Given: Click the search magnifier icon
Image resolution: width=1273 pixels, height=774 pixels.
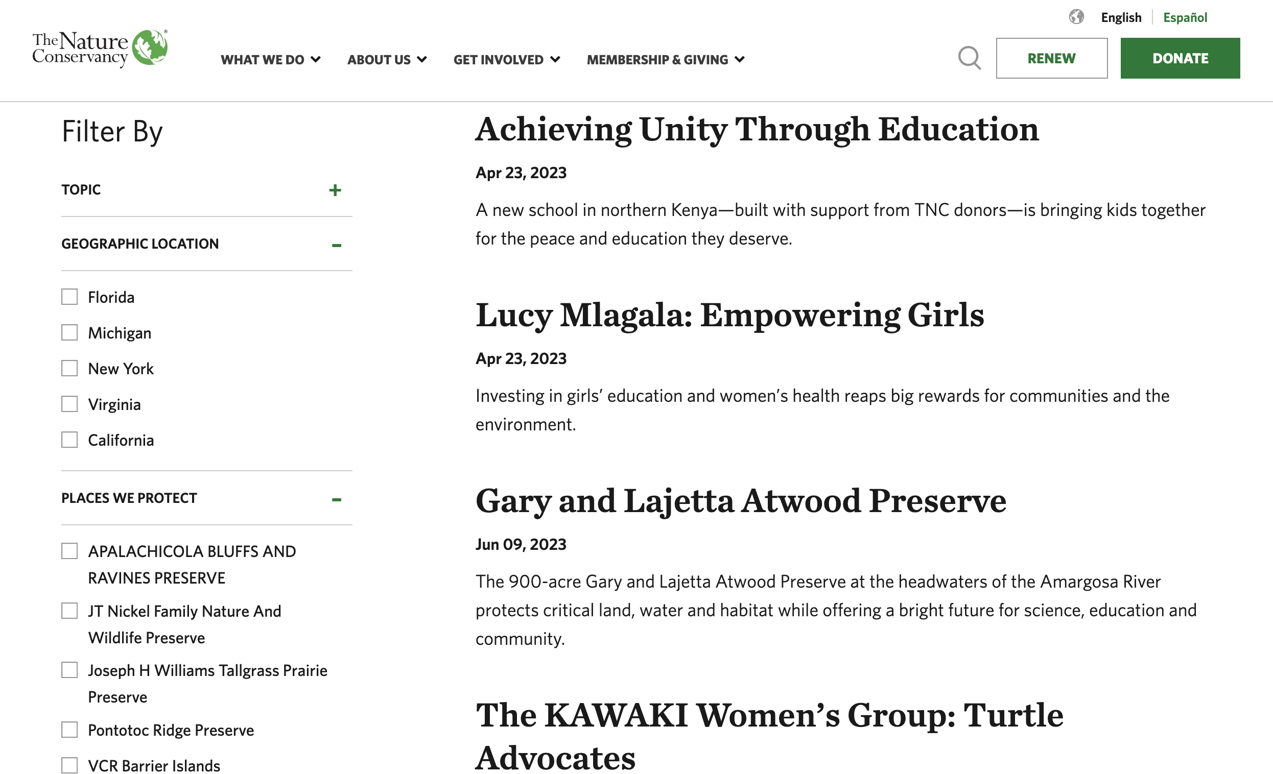Looking at the screenshot, I should tap(969, 58).
